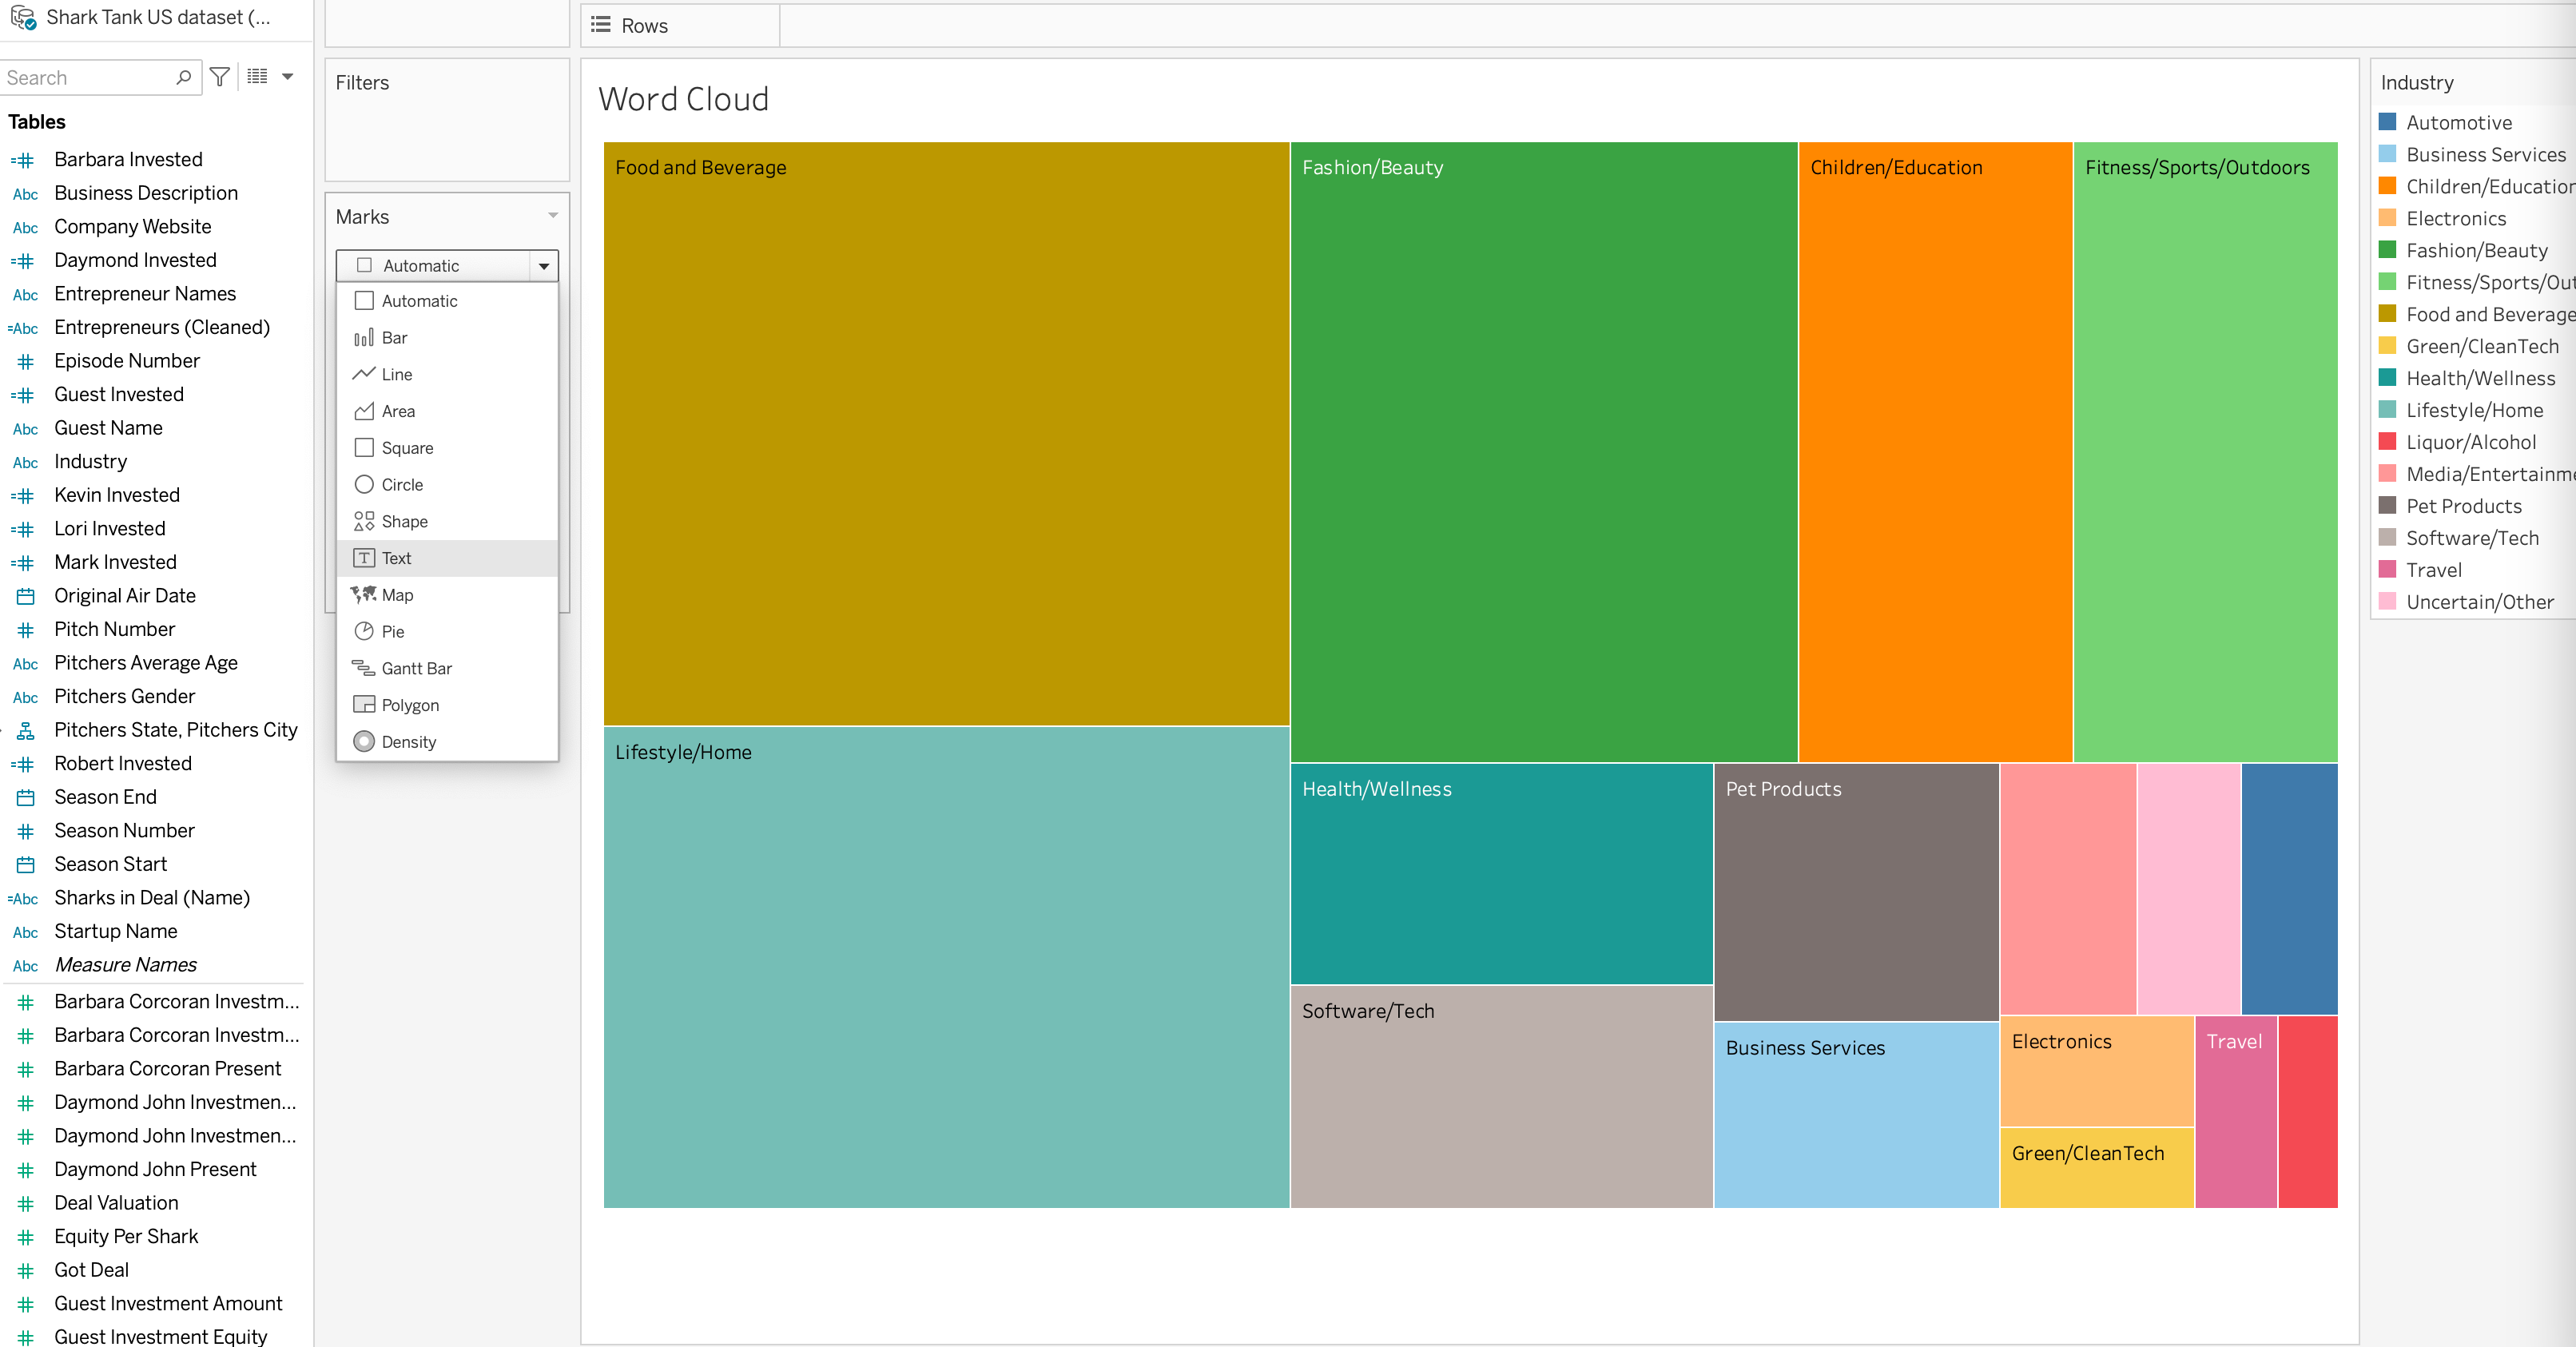Click the search magnifier icon

coord(183,77)
